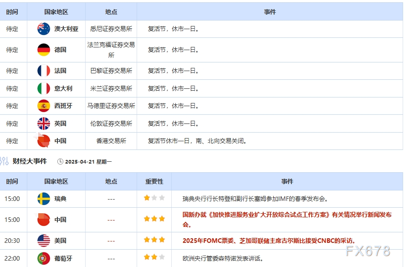Select the Spain flag icon
The image size is (404, 267).
42,106
